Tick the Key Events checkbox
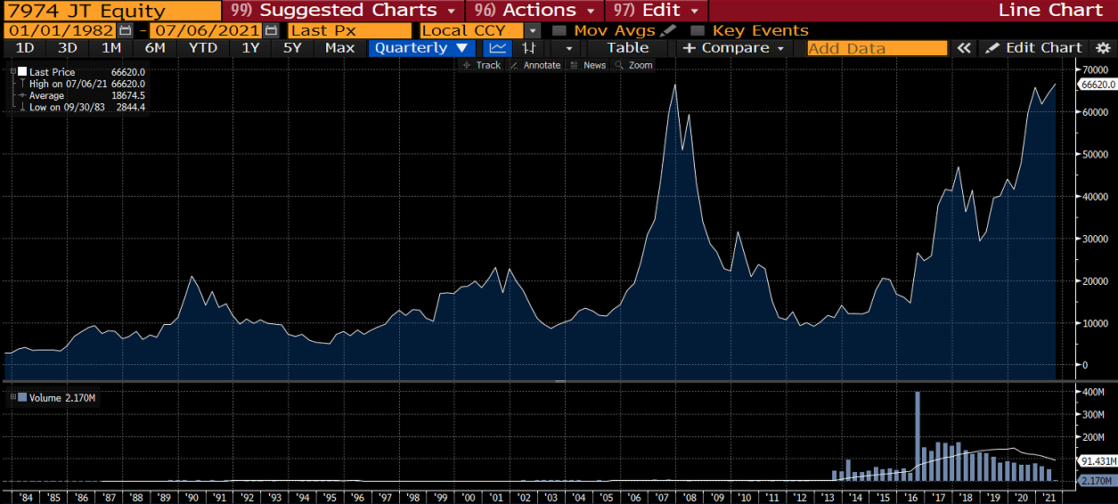Viewport: 1118px width, 504px height. pyautogui.click(x=698, y=30)
